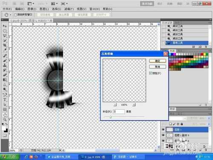The height and width of the screenshot is (160, 213).
Task: Hide the second layer (copy) eye icon
Action: coord(163,135)
